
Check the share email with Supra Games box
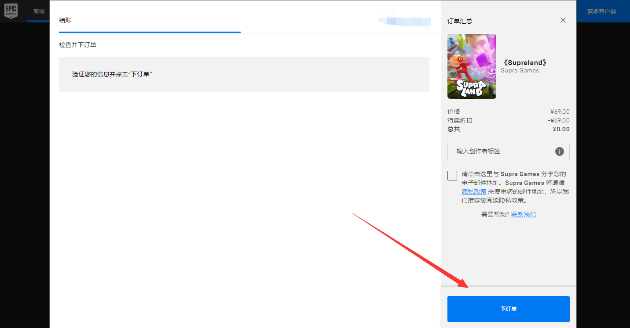tap(452, 176)
